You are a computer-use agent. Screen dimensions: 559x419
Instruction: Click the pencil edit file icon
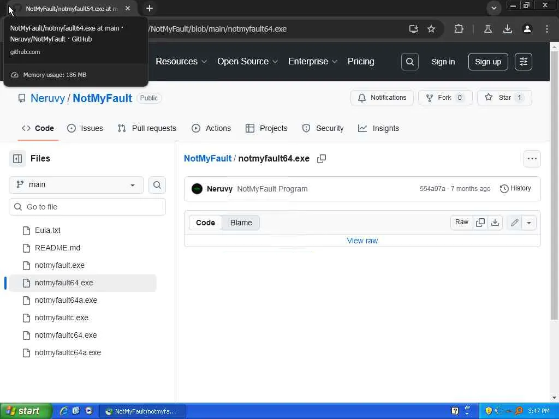click(514, 223)
